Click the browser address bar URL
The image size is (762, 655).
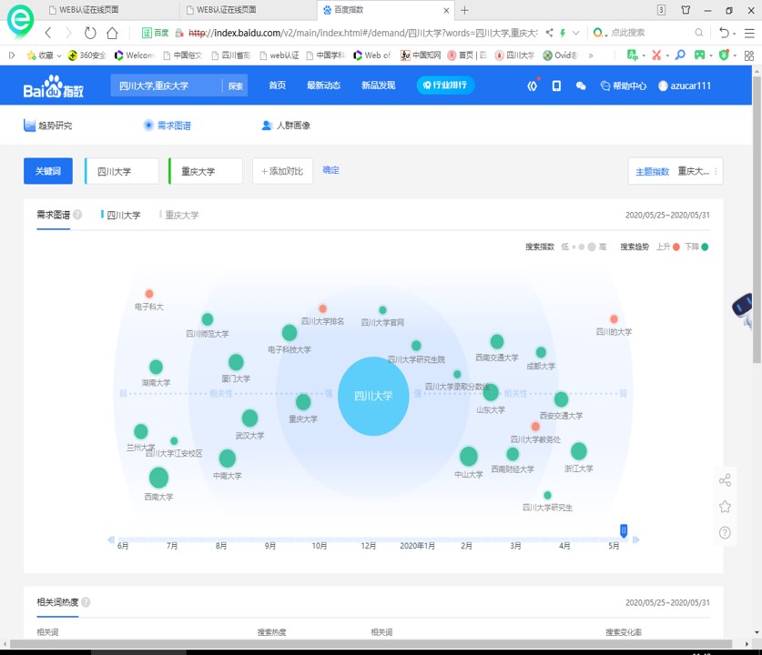coord(362,33)
